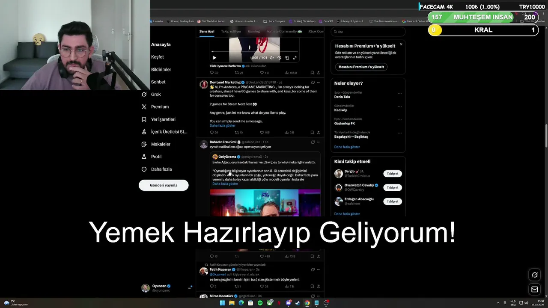Toggle picture-in-picture on the video
Viewport: 548px width, 308px height.
click(x=287, y=58)
